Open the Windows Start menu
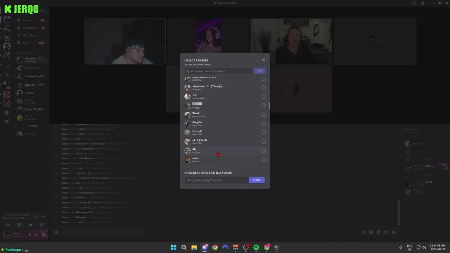450x253 pixels. [x=173, y=247]
